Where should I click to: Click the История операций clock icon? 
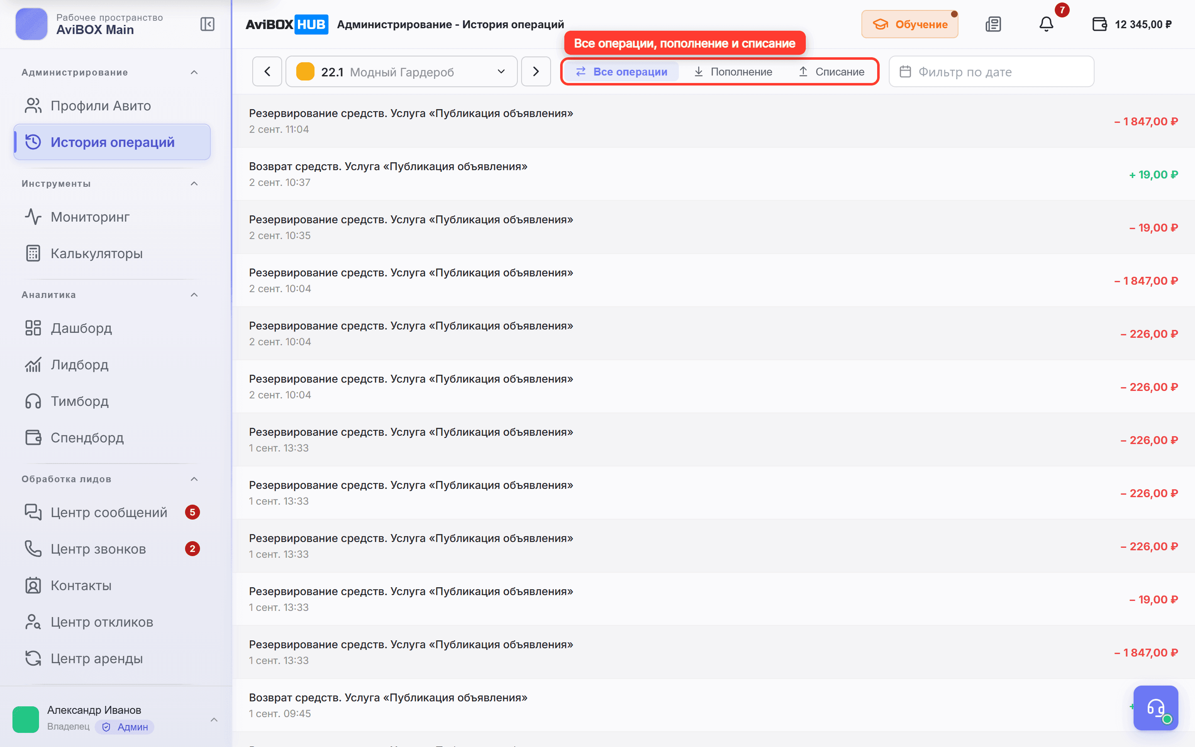pyautogui.click(x=33, y=142)
